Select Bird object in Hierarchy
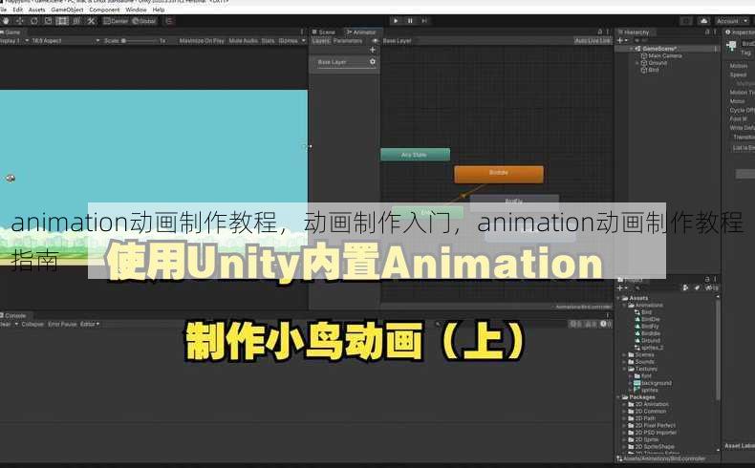 tap(650, 70)
